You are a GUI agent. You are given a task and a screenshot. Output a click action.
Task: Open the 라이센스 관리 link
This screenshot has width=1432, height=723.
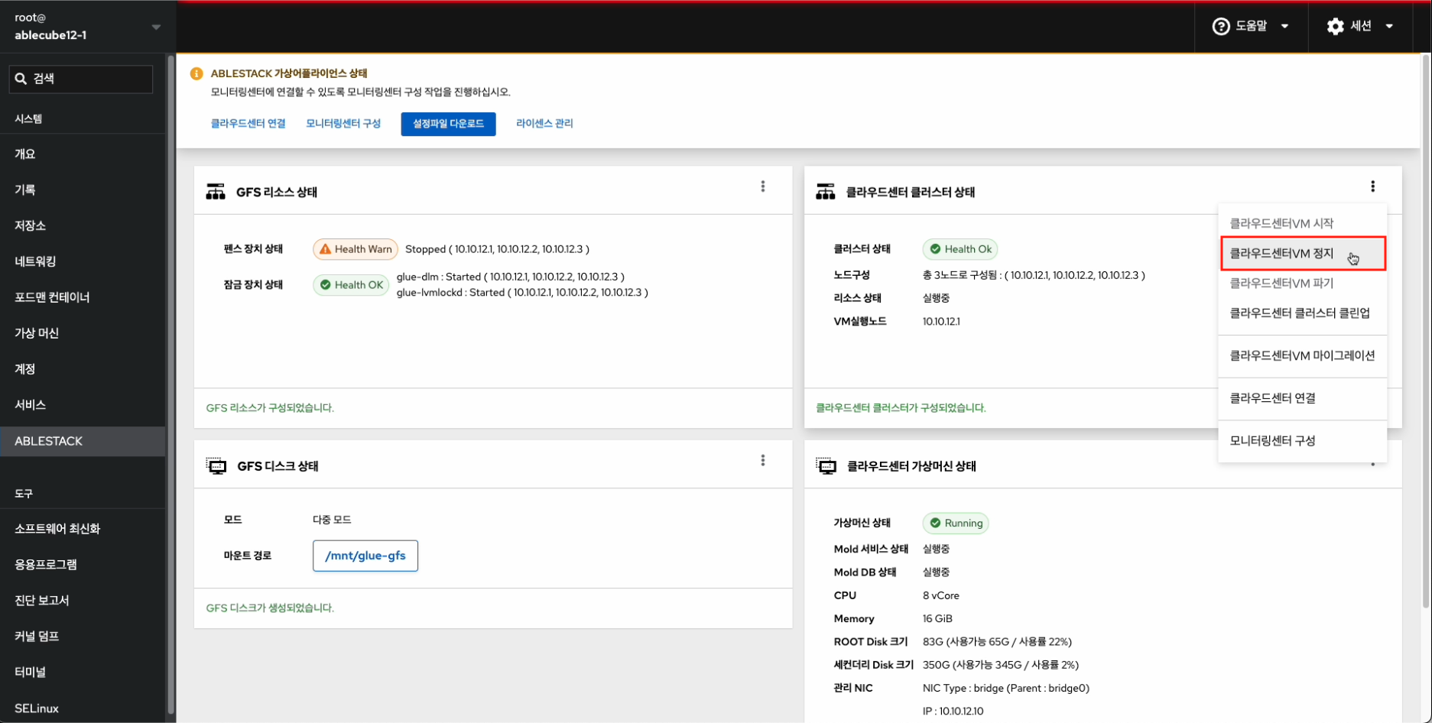pos(544,123)
